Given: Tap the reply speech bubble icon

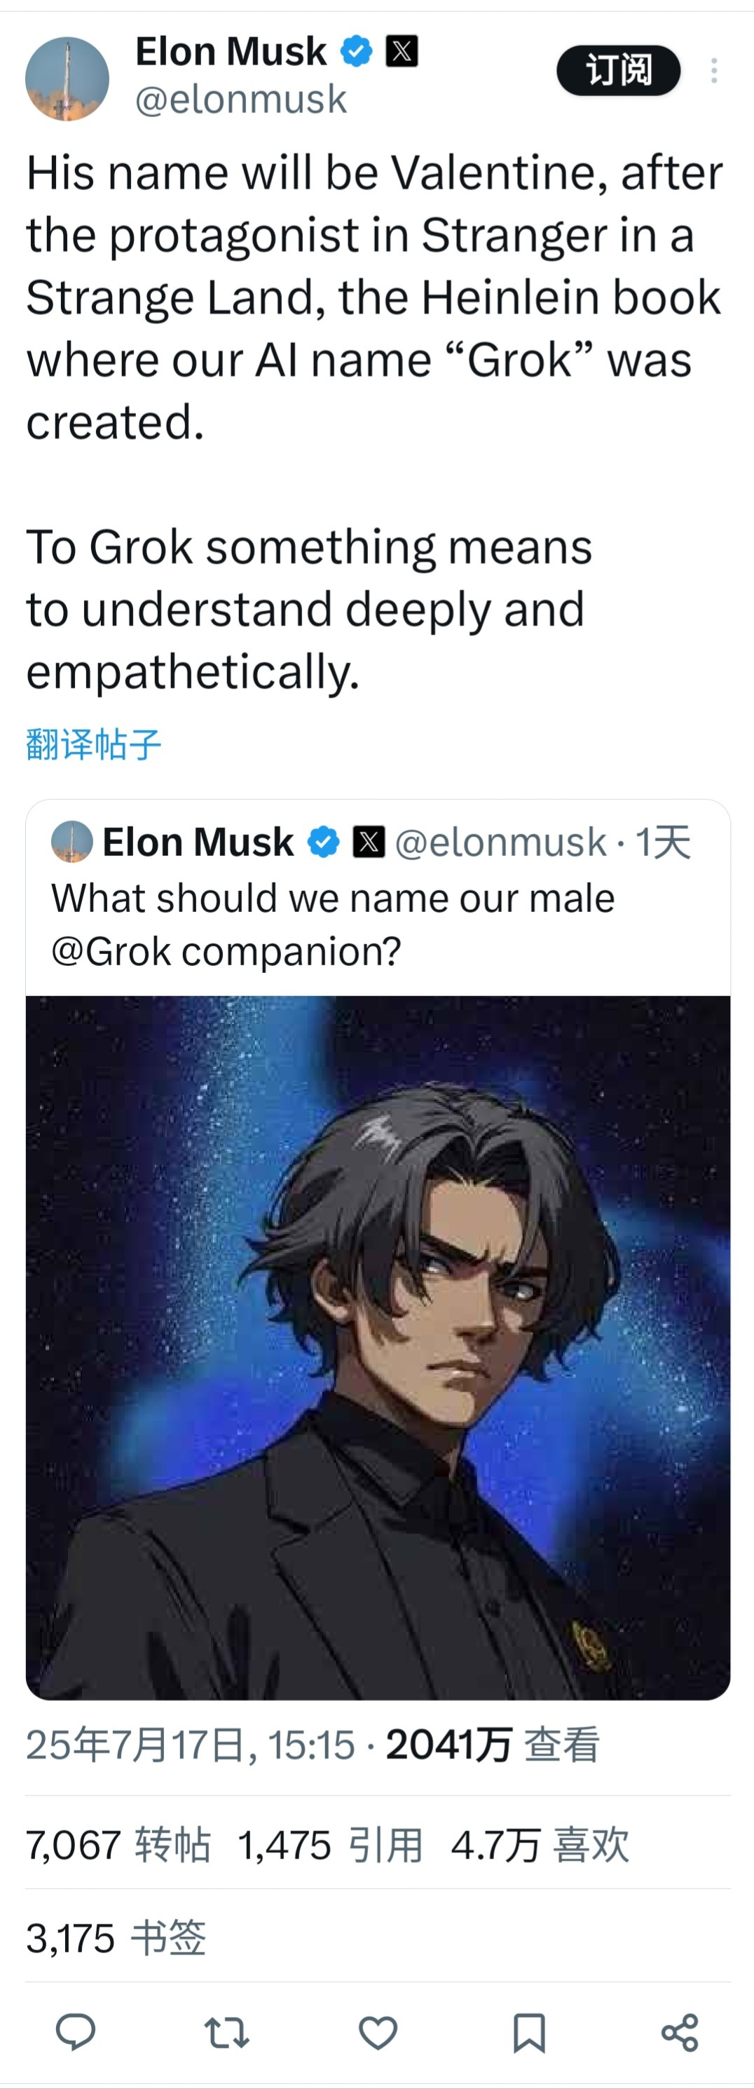Looking at the screenshot, I should click(x=75, y=2032).
